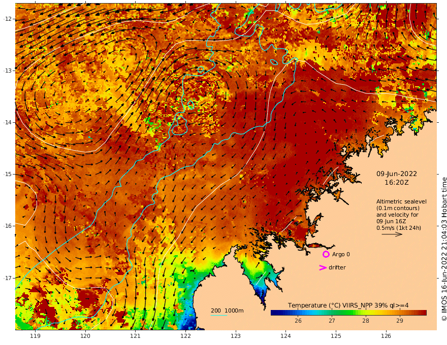This screenshot has height=345, width=447.
Task: Click the longitude axis label 120
Action: pos(85,336)
